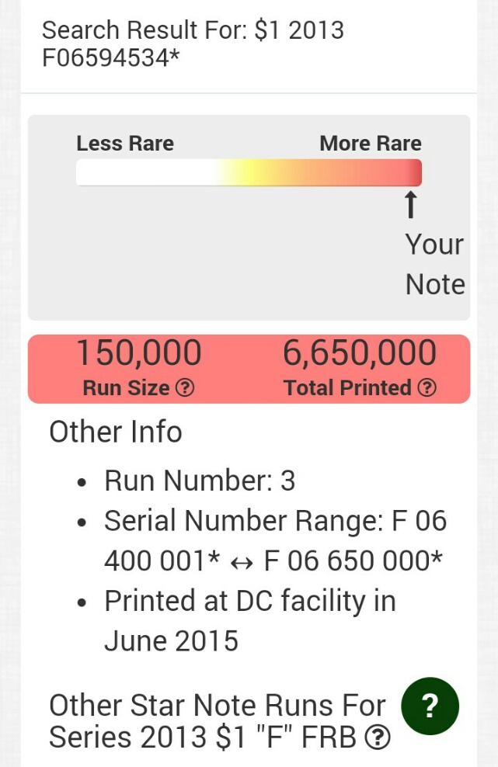Click help icon beside Series 2013 FRB heading
The image size is (498, 767).
point(378,737)
